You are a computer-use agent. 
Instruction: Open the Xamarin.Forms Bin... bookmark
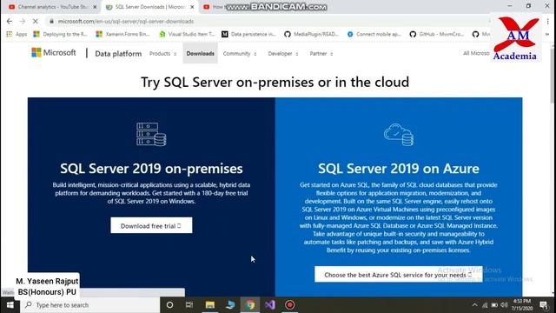pos(122,34)
